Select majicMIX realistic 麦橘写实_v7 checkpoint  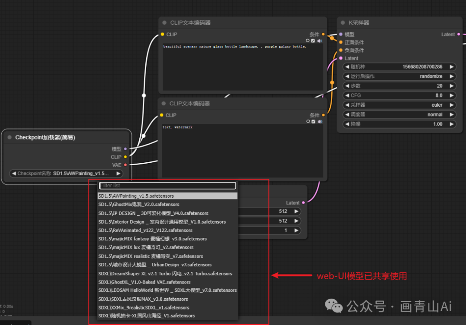(x=167, y=256)
